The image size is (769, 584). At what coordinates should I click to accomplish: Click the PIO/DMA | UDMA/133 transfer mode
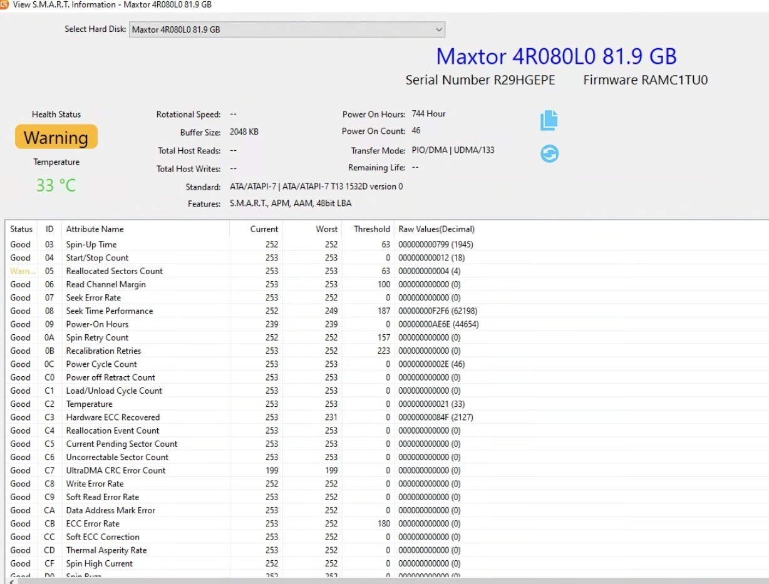point(453,150)
